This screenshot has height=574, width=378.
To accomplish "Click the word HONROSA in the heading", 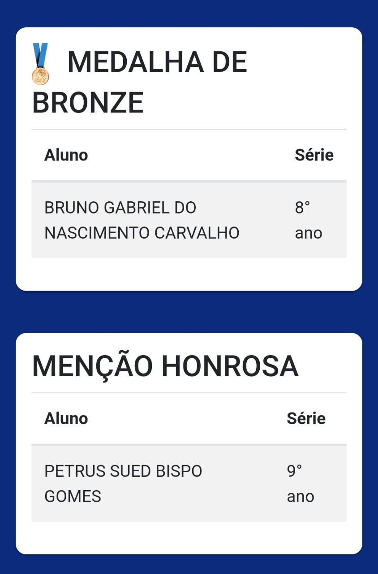I will coord(230,366).
